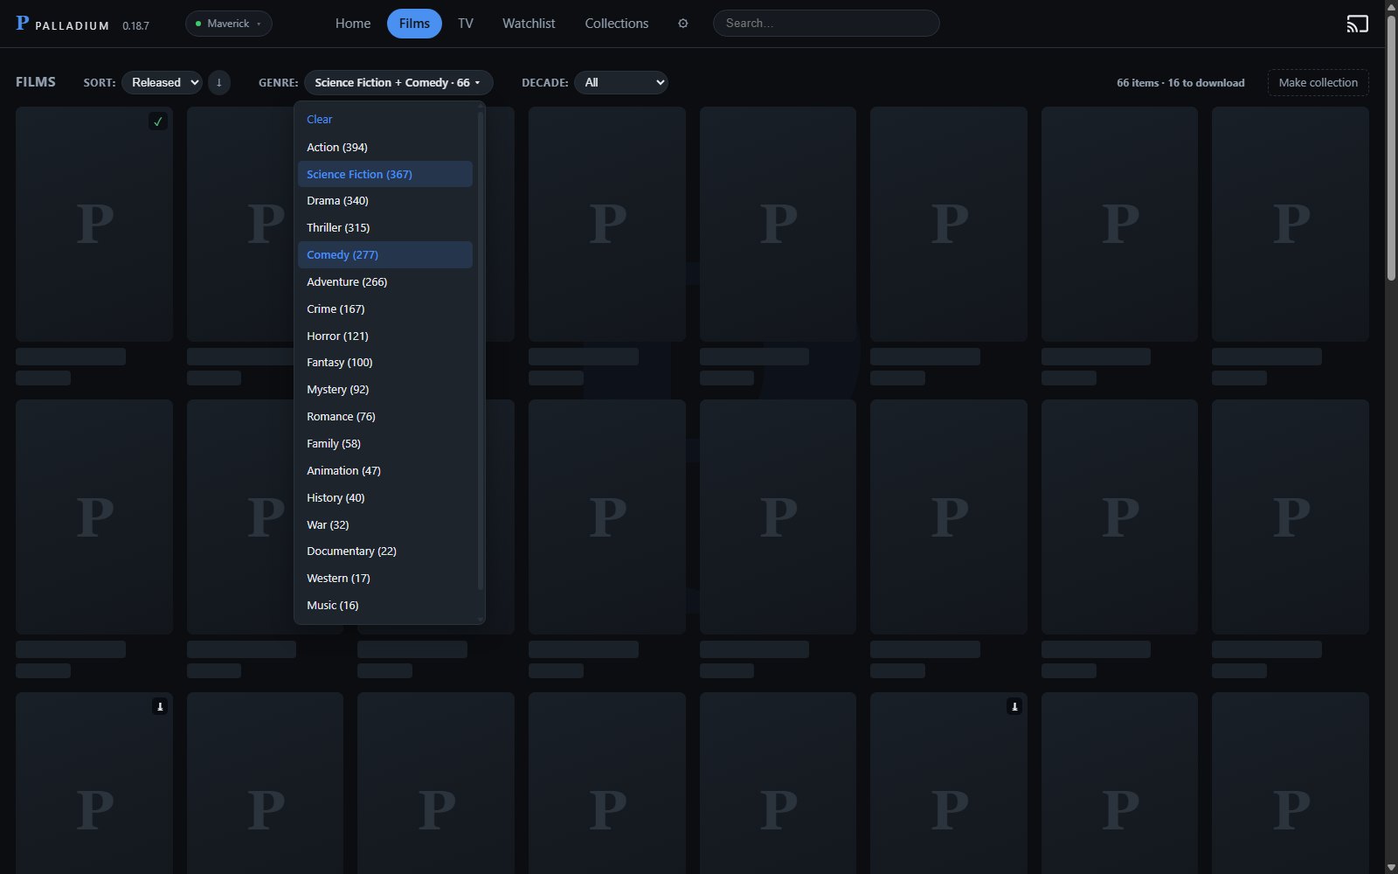Image resolution: width=1398 pixels, height=874 pixels.
Task: Select Animation (47) genre
Action: (x=385, y=470)
